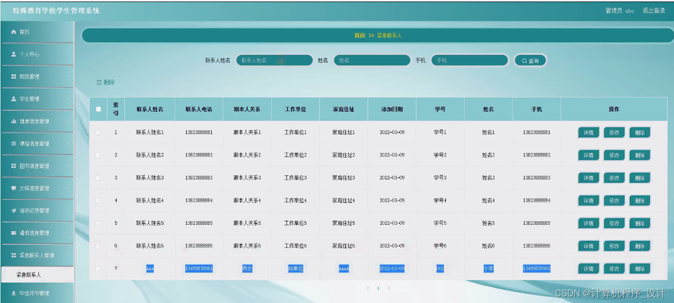Check the checkbox for row 联系人姓名1
The height and width of the screenshot is (303, 674).
98,132
